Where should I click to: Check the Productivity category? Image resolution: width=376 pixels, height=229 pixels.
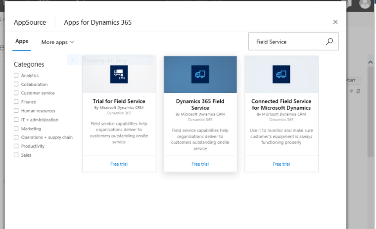(x=16, y=146)
